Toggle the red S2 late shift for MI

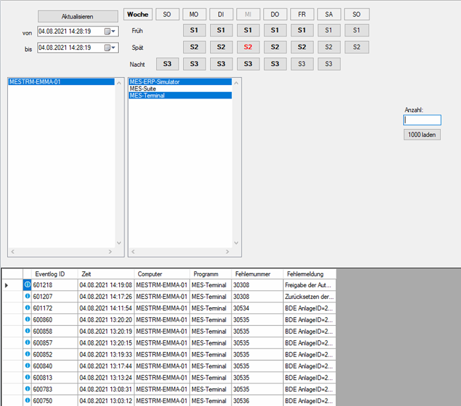tap(247, 47)
